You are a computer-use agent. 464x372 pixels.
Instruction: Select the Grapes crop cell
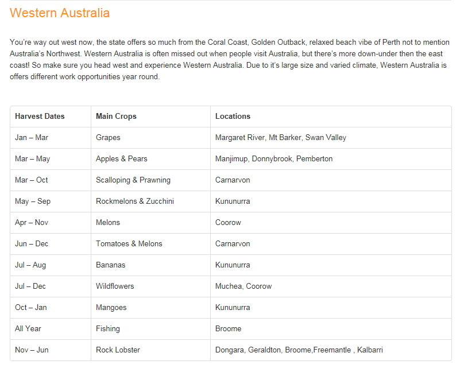click(x=108, y=137)
